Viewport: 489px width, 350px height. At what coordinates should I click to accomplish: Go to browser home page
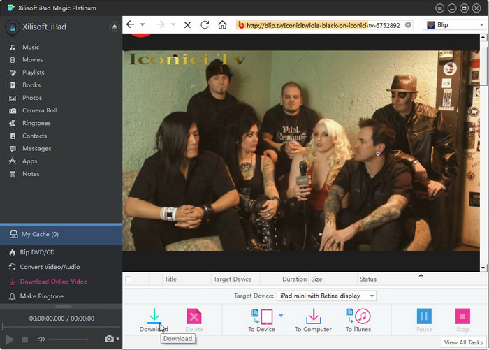[x=222, y=24]
